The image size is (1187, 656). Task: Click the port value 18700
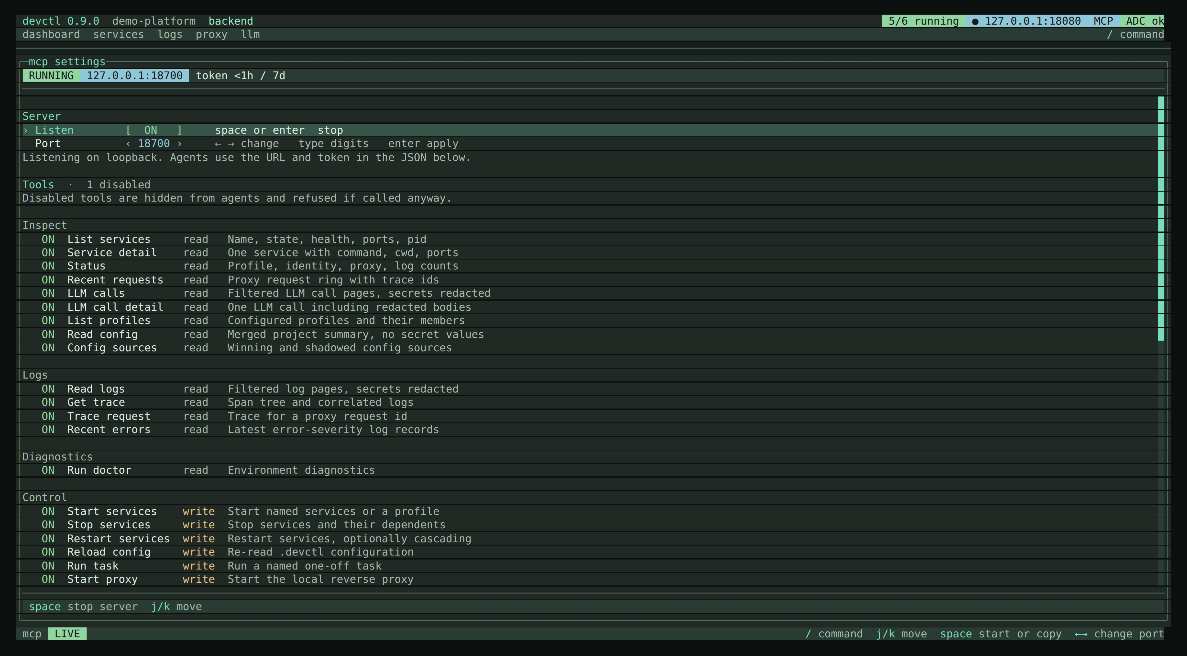tap(154, 144)
